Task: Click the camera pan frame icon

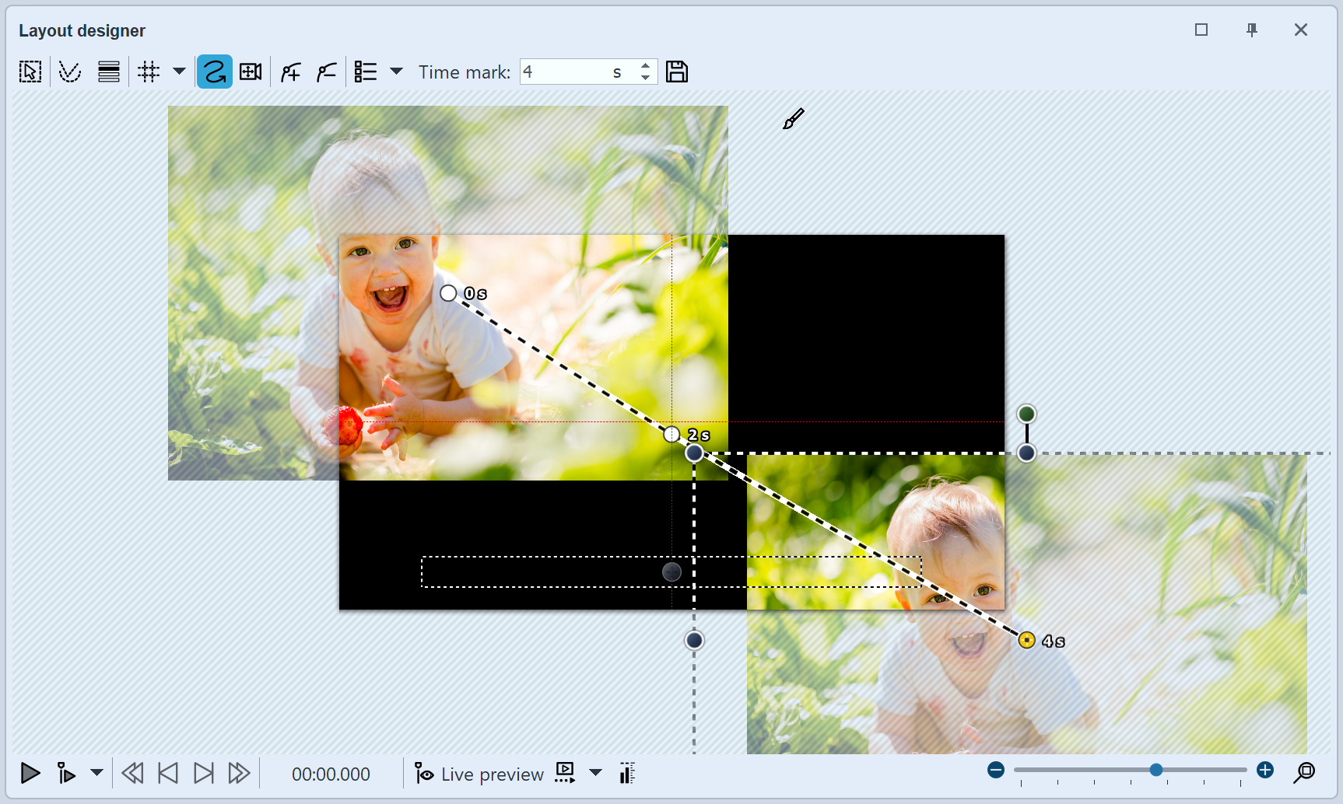Action: click(251, 72)
